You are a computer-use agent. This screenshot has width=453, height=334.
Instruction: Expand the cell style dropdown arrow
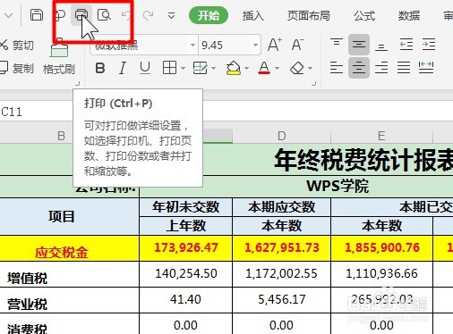pyautogui.click(x=213, y=68)
